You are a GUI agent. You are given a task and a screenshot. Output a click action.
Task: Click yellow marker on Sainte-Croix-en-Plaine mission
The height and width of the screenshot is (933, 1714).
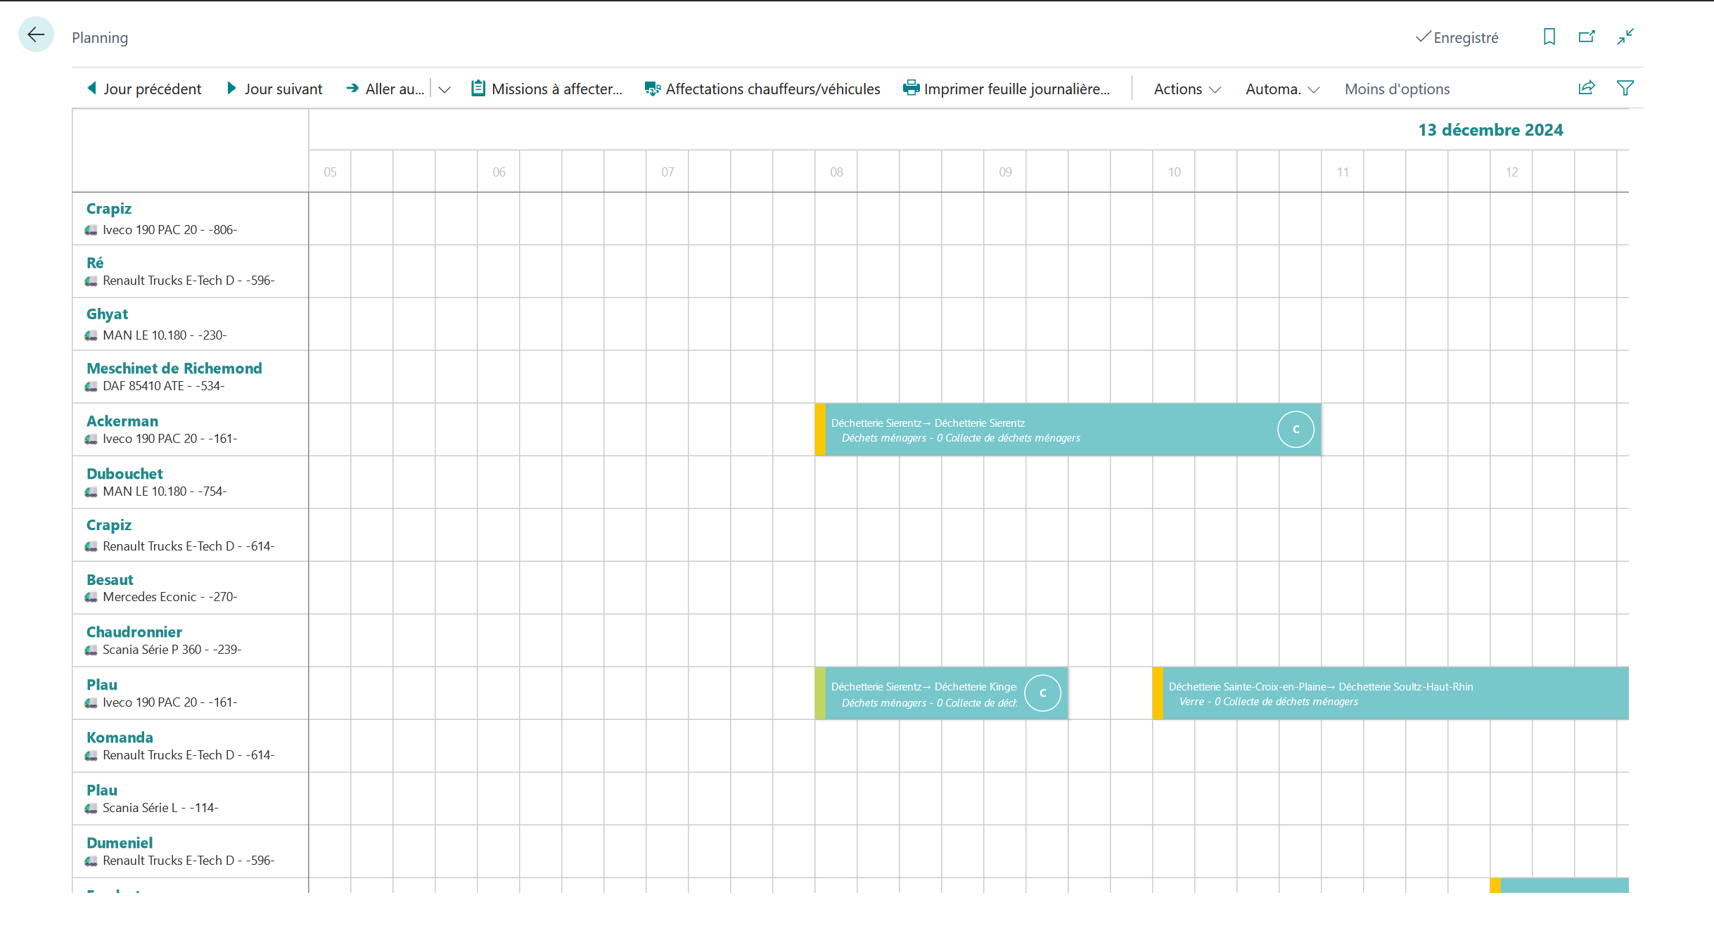tap(1158, 693)
